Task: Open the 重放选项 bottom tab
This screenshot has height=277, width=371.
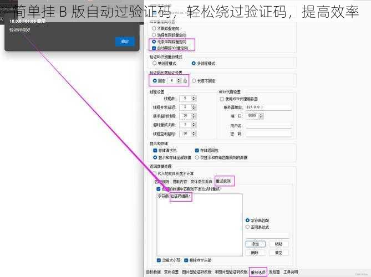Action: [x=258, y=273]
